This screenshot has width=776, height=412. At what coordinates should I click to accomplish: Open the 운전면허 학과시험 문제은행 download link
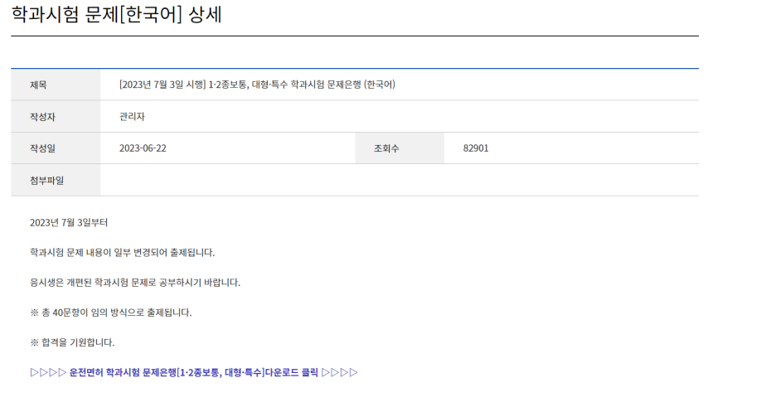[x=193, y=372]
